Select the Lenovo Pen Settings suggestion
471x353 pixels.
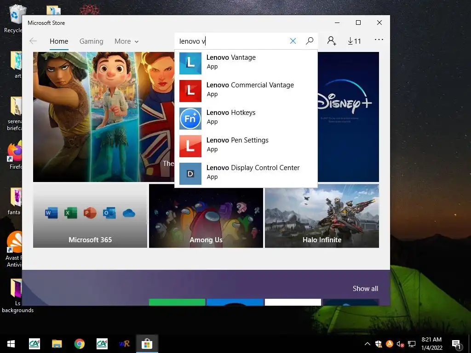(x=246, y=146)
